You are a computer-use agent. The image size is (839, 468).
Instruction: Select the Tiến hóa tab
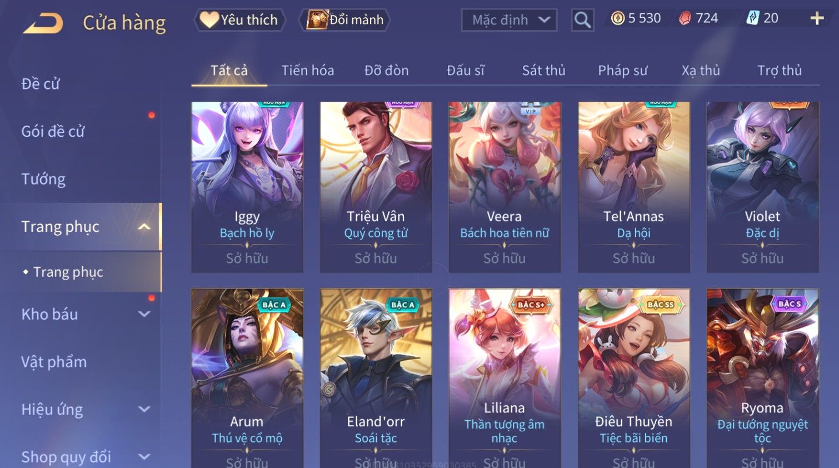(308, 71)
